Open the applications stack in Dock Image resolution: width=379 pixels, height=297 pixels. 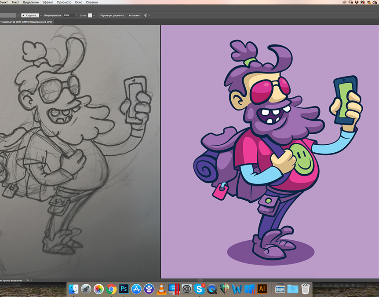[280, 289]
